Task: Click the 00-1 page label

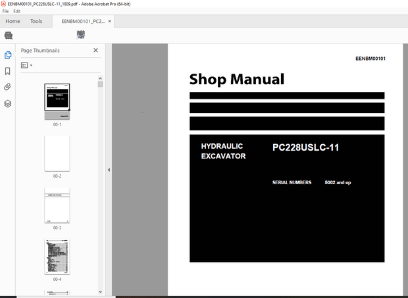Action: pyautogui.click(x=57, y=124)
